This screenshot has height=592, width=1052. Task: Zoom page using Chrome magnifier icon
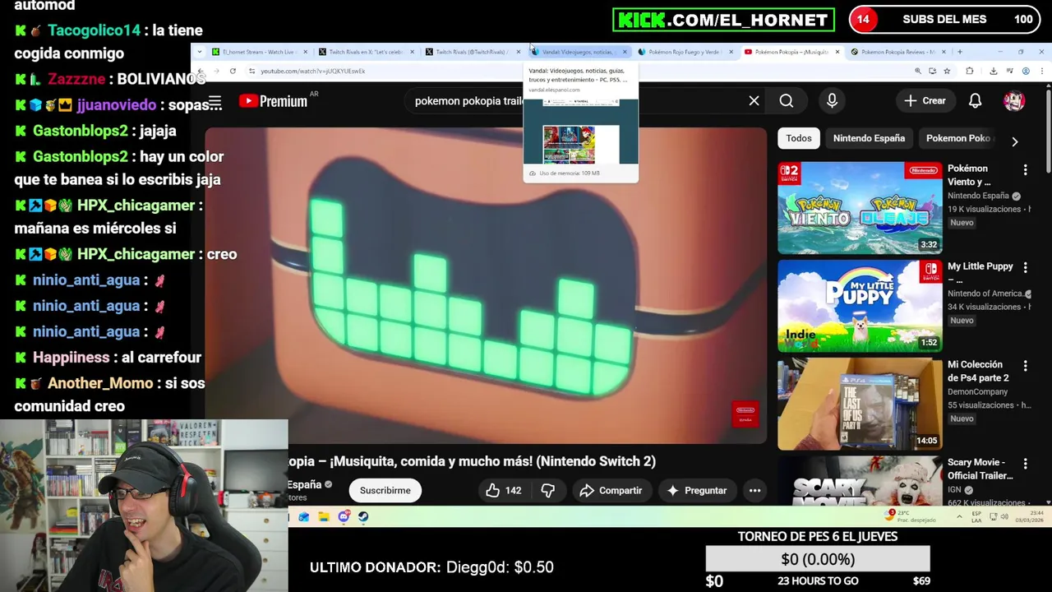(918, 71)
